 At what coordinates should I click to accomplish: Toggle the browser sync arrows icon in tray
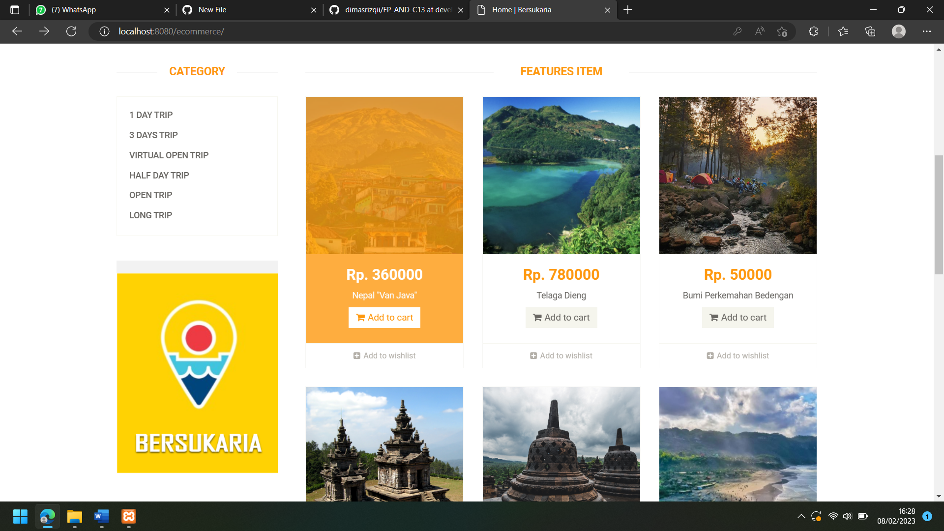pyautogui.click(x=817, y=516)
